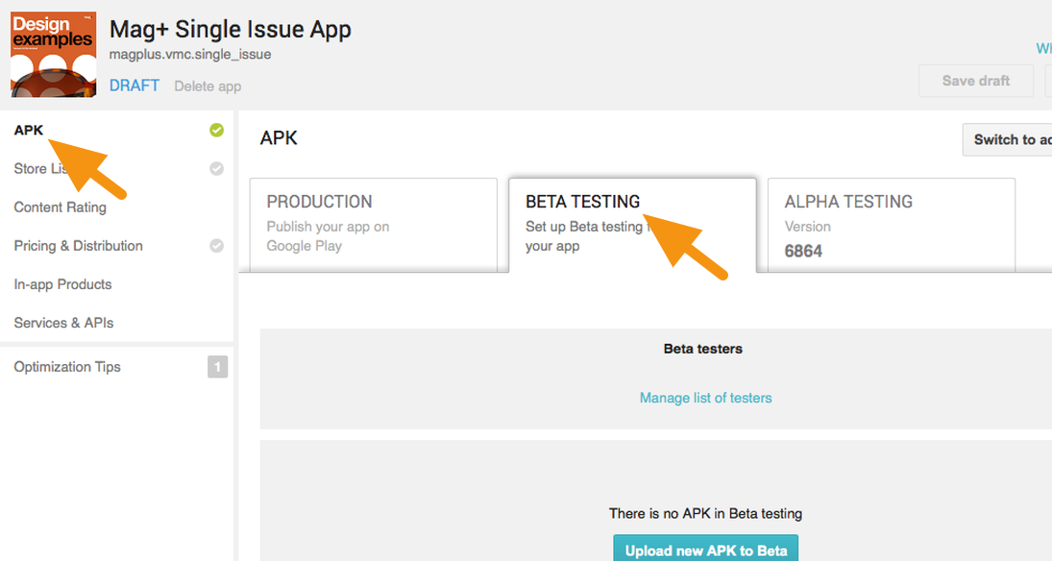Click Upload new APK to Beta

706,549
